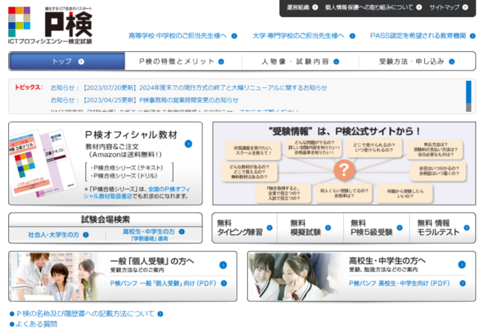Open 高等学校・中学校のご担当先生様へ link
482x329 pixels.
click(177, 36)
